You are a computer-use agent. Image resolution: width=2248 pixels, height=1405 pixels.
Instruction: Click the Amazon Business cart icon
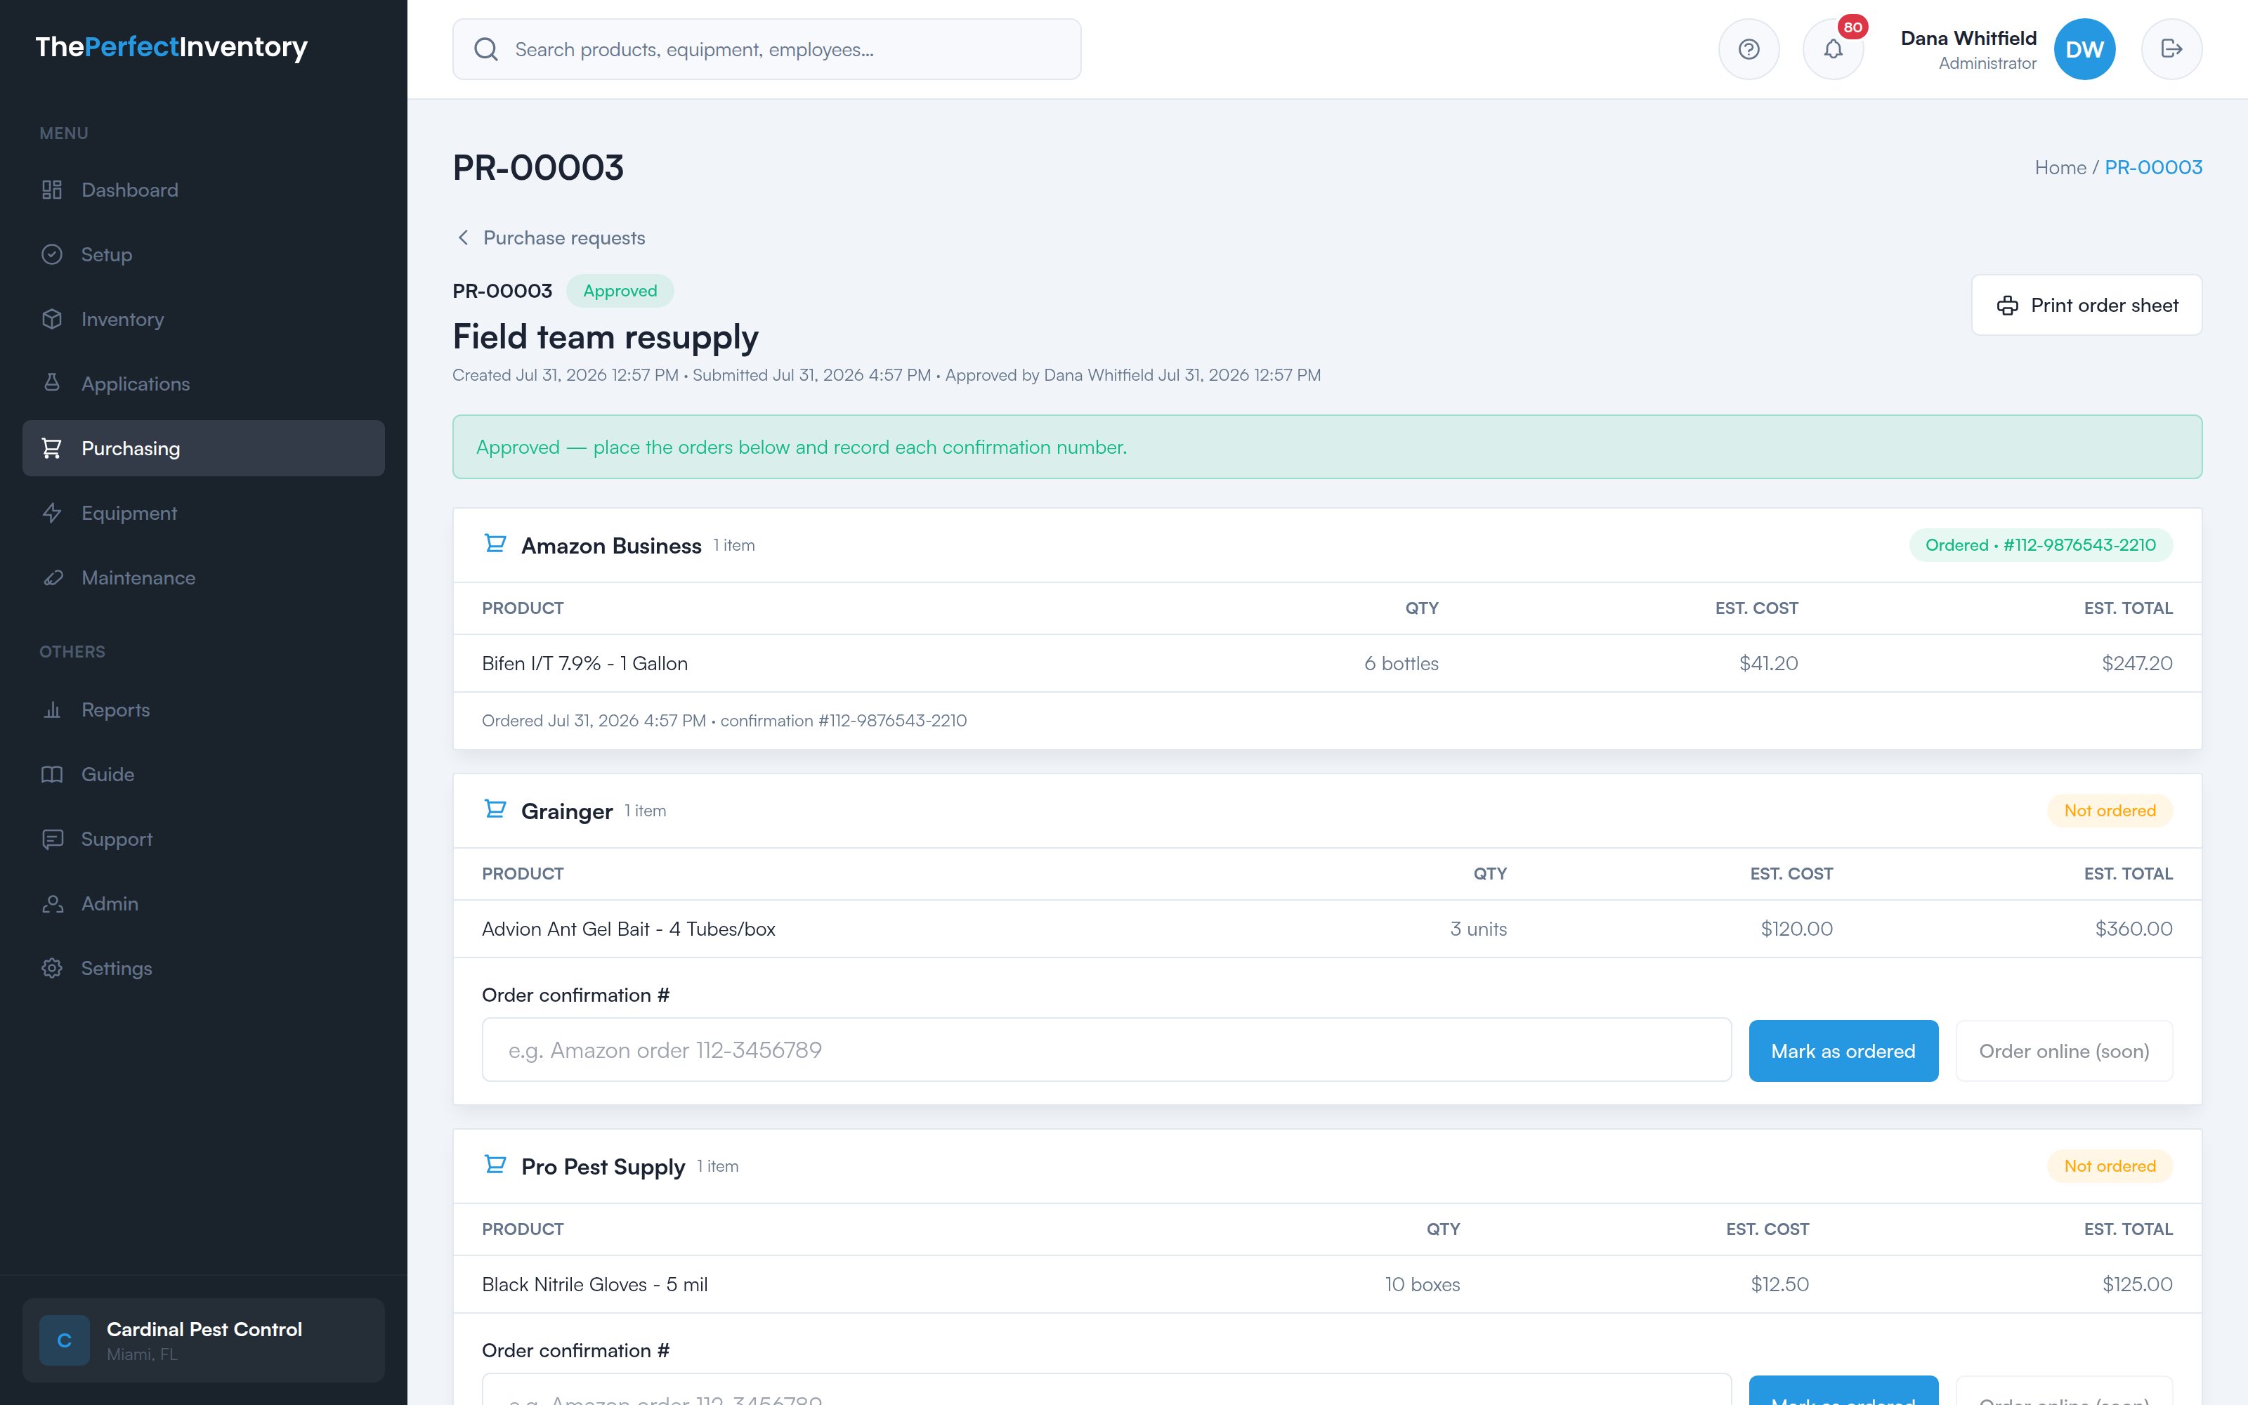pyautogui.click(x=495, y=544)
